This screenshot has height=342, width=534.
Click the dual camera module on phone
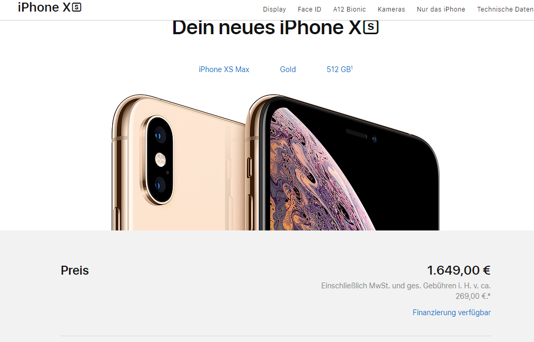click(x=157, y=160)
